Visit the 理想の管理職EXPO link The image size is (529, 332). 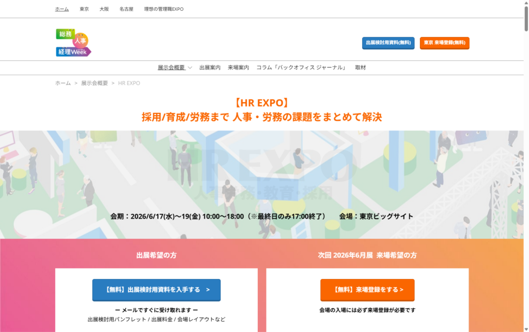point(164,9)
